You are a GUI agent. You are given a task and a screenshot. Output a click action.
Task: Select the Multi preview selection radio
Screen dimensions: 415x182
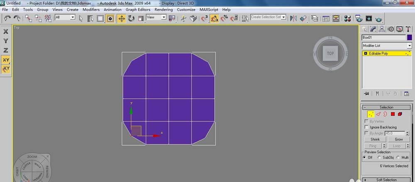pos(398,158)
